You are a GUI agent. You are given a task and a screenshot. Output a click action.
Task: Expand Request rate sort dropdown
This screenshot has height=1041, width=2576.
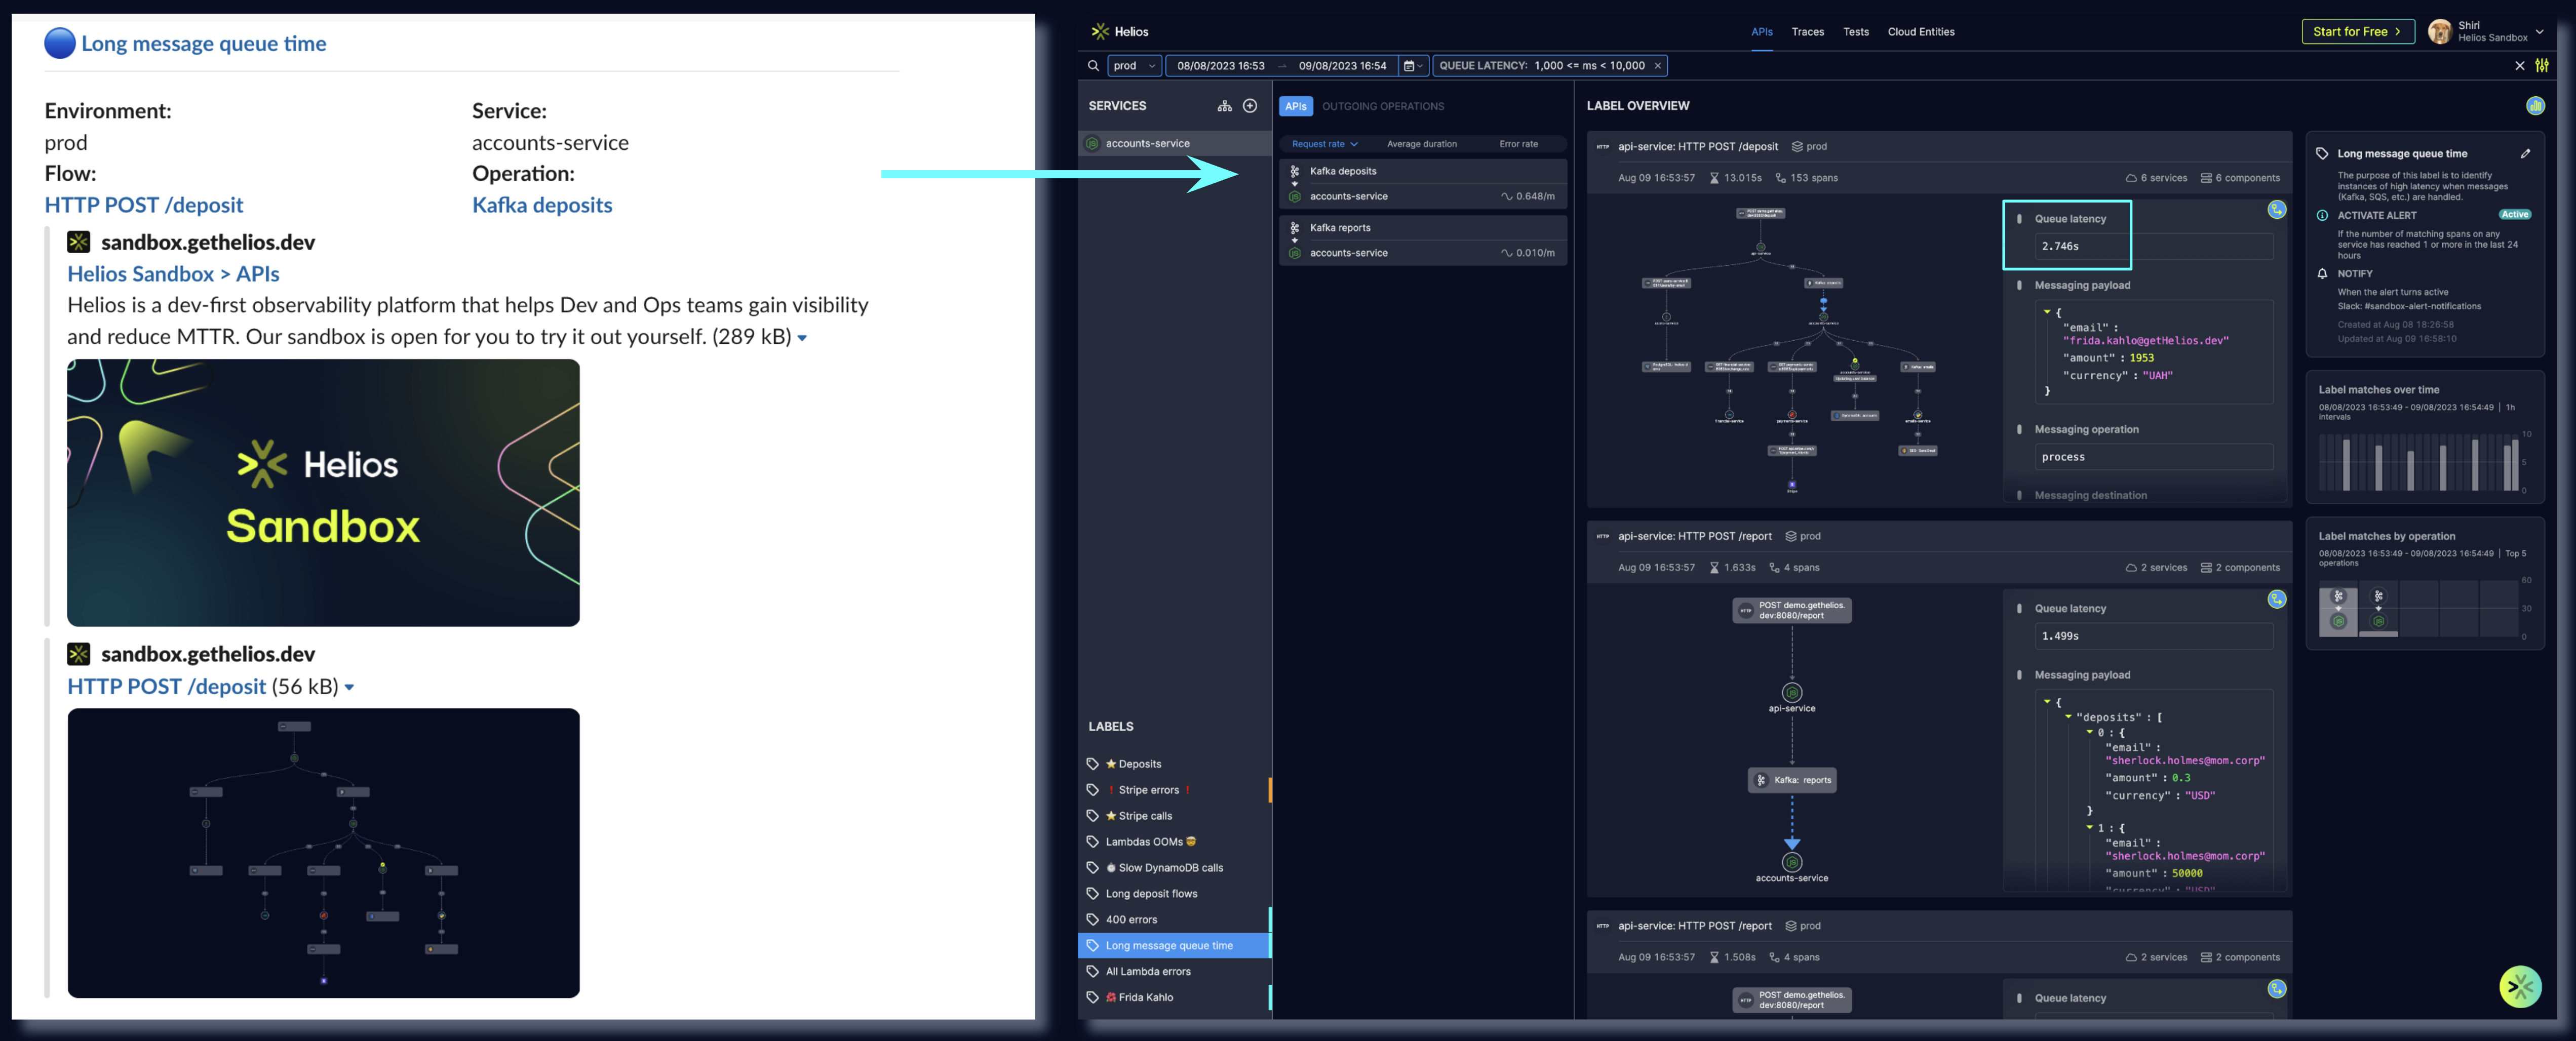pyautogui.click(x=1324, y=144)
